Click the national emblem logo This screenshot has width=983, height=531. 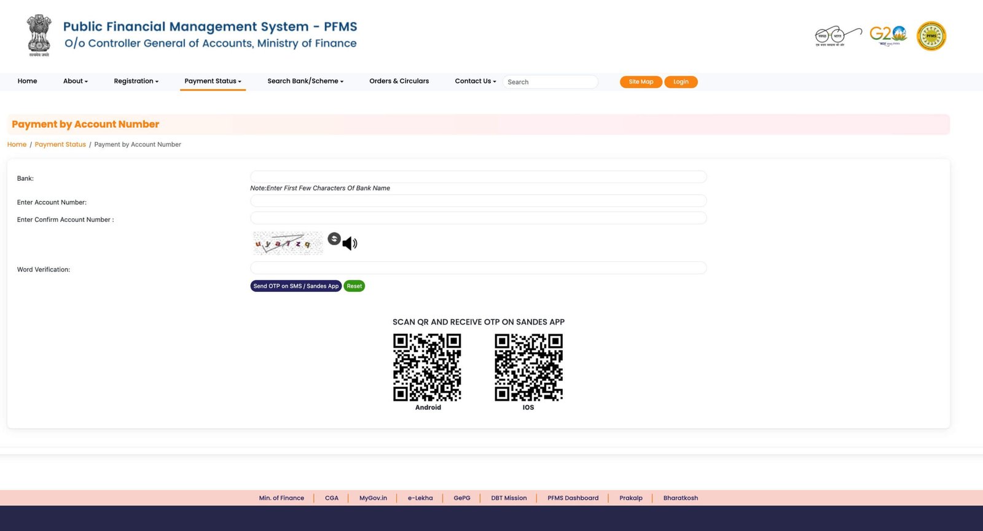pyautogui.click(x=39, y=36)
